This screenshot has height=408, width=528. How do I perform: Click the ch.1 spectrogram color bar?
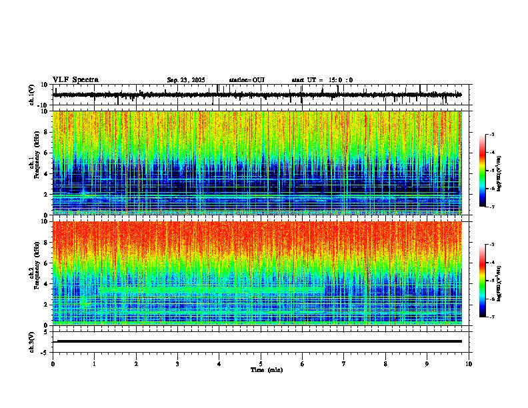[483, 171]
